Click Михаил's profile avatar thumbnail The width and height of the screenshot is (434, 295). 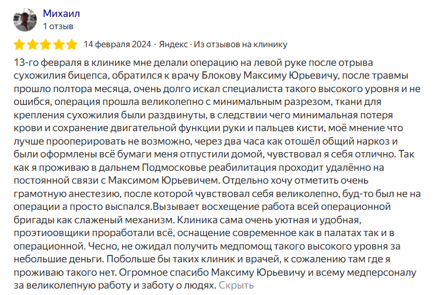pyautogui.click(x=24, y=20)
